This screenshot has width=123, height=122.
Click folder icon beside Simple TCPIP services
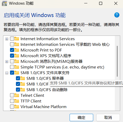coord(17,67)
